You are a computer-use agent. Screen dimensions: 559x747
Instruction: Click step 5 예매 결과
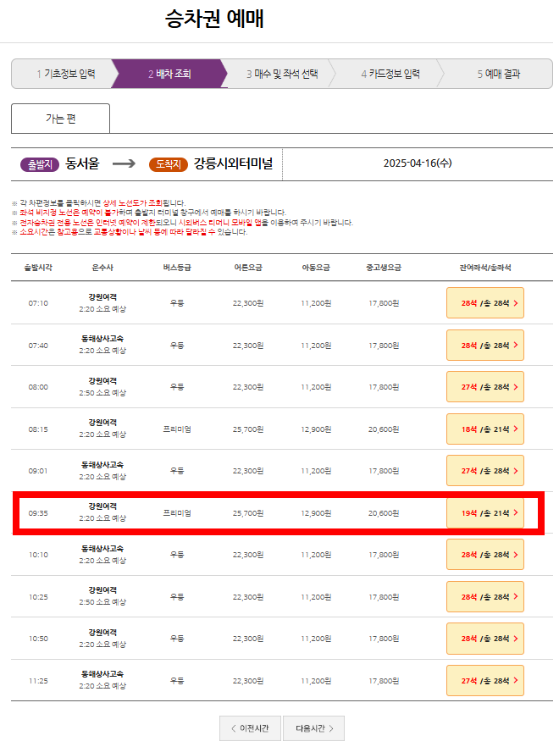[499, 74]
